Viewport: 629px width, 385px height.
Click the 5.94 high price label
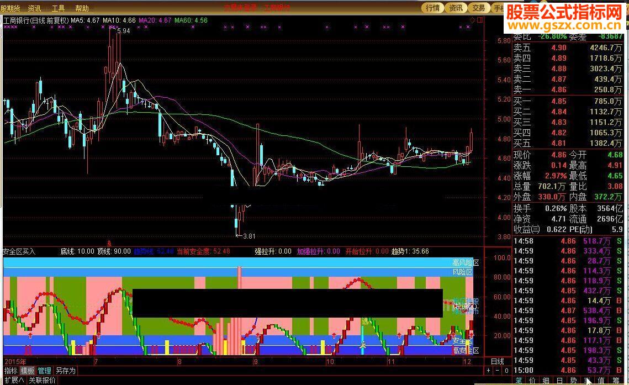124,31
